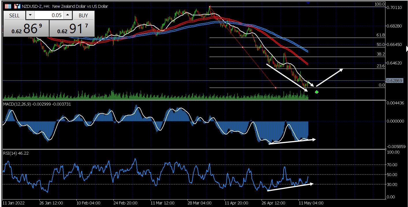This screenshot has height=207, width=408.
Task: Decrease trade volume with the down arrow
Action: (x=30, y=15)
